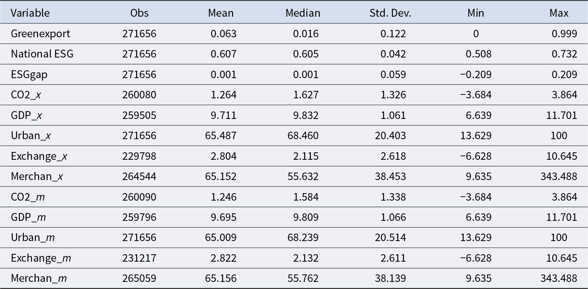Select the Greenexport row label
This screenshot has height=289, width=588.
(x=41, y=34)
